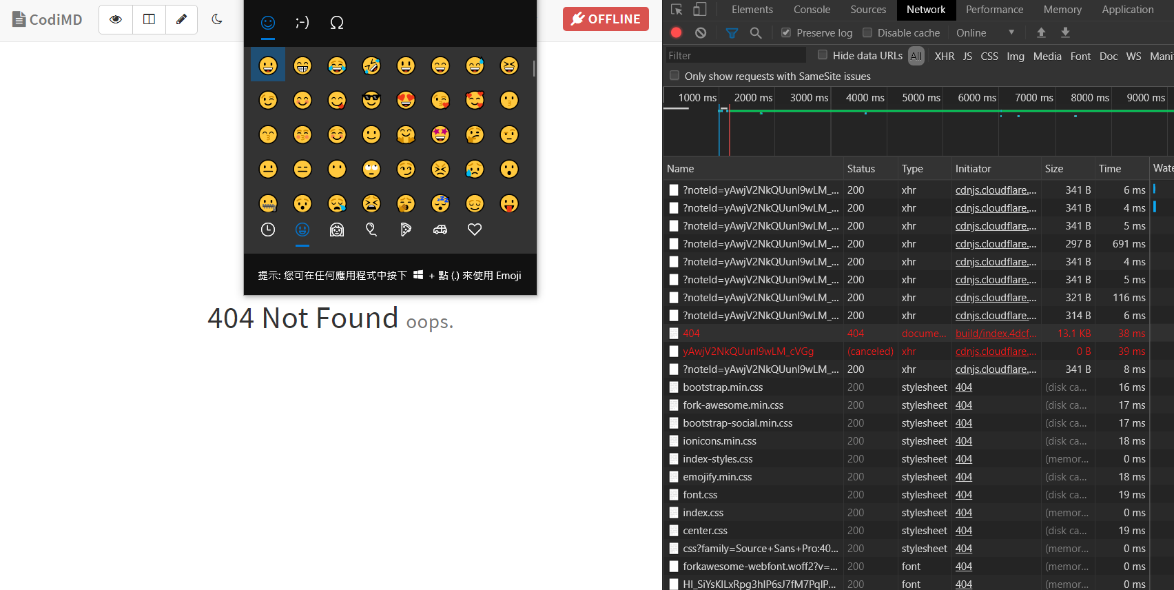Select the transportation car emoji category

[x=440, y=230]
